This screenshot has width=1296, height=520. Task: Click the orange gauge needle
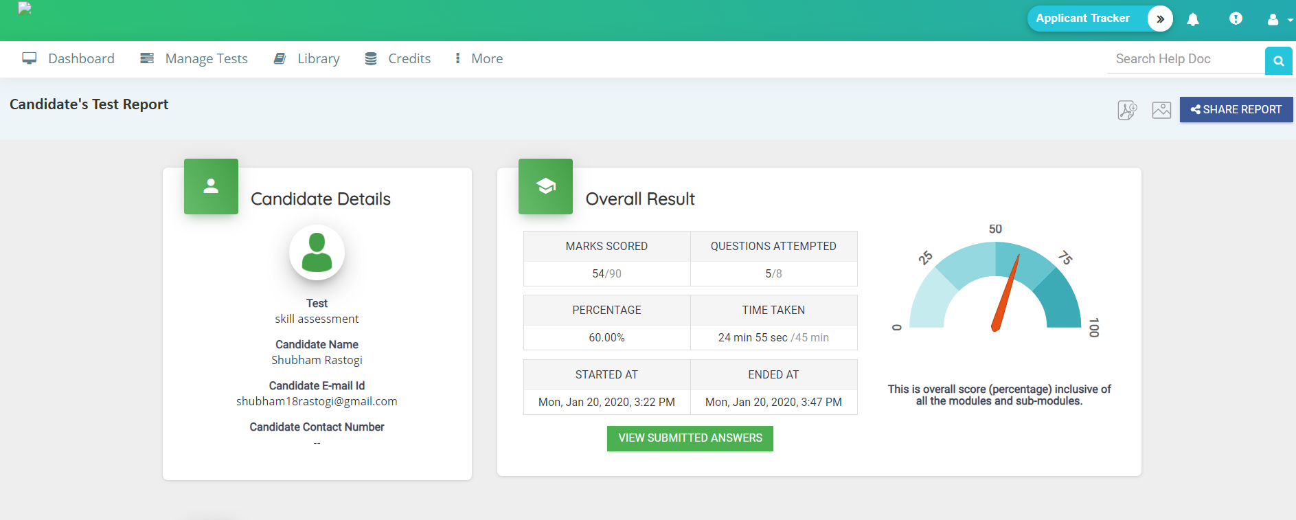coord(1005,293)
